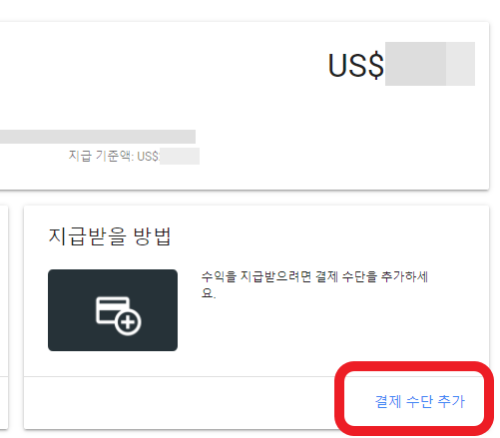Select the dark payment method tile

[x=113, y=310]
